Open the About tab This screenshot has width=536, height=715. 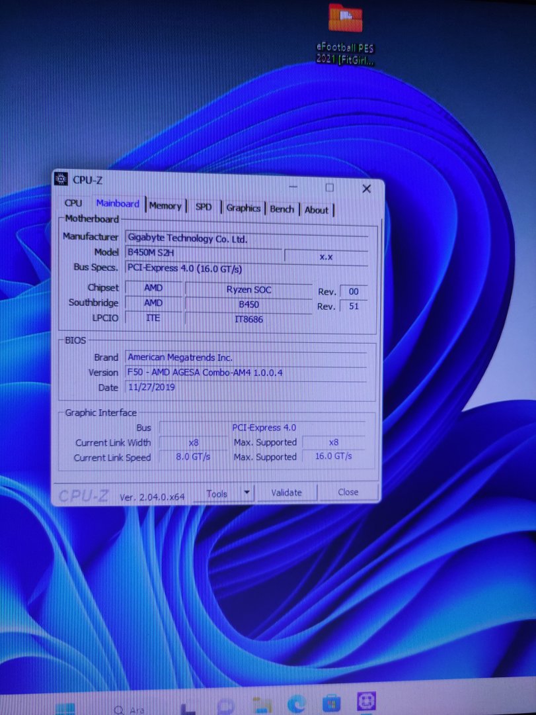coord(317,210)
